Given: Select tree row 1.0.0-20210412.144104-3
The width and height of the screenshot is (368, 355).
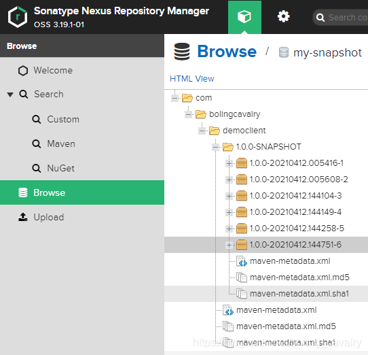Looking at the screenshot, I should 266,196.
